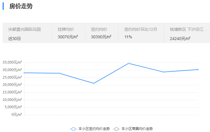Select the lowest data point on the chart

click(x=94, y=84)
